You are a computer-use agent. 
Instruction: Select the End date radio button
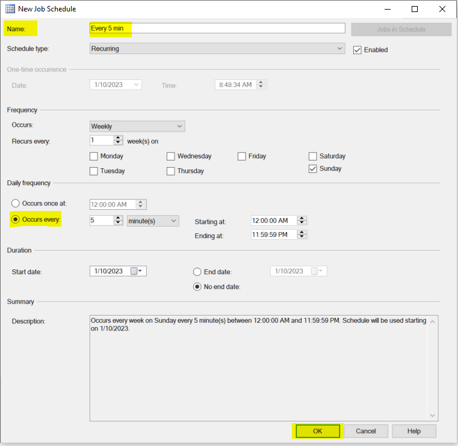point(197,272)
